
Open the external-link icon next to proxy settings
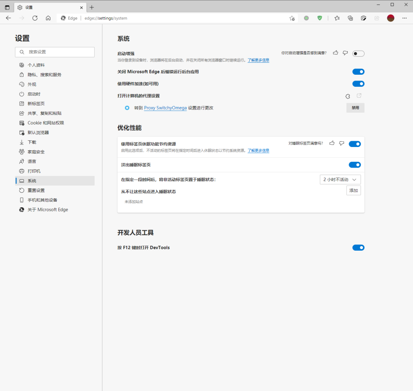pos(358,95)
